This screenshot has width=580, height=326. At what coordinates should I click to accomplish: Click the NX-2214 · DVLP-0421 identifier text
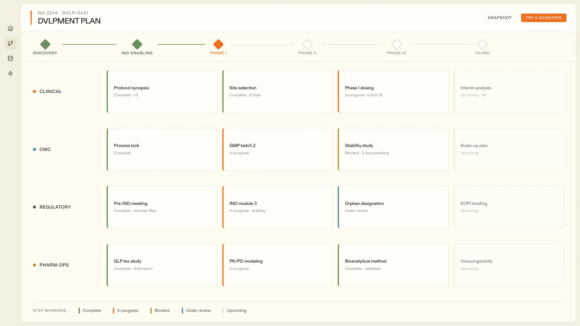click(63, 13)
